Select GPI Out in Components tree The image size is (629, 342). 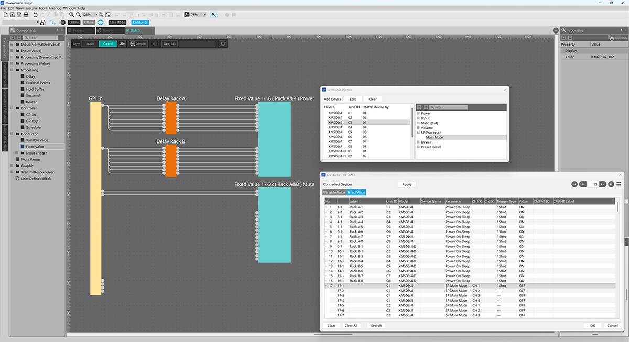pyautogui.click(x=32, y=121)
